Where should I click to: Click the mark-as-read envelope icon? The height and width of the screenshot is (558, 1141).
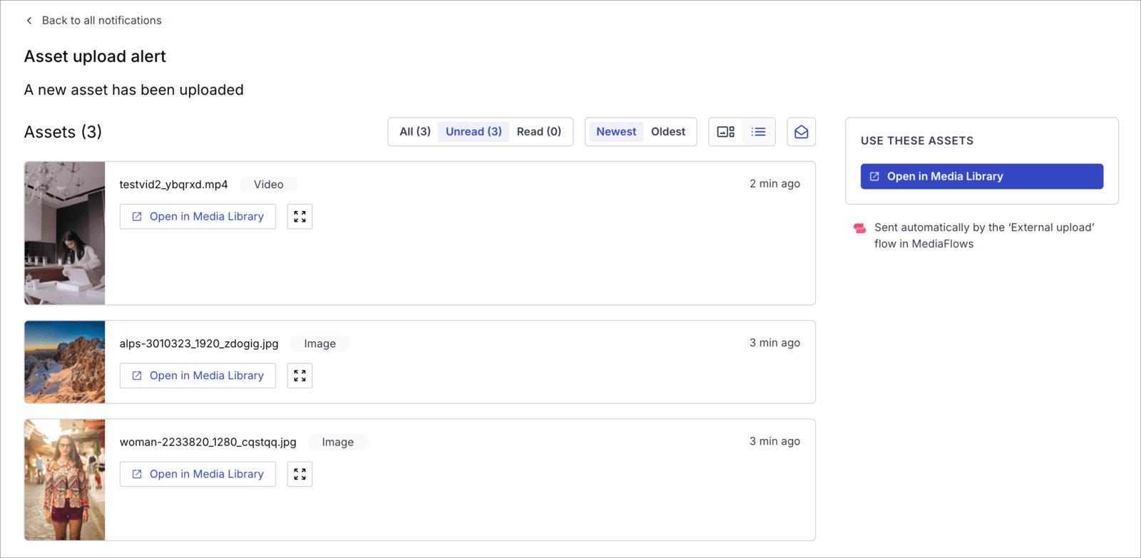(x=802, y=132)
